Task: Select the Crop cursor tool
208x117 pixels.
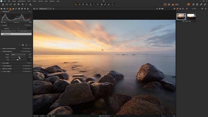Action: coord(87,5)
